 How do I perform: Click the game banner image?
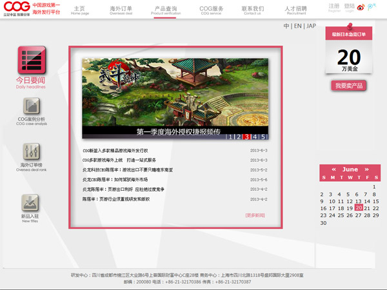[175, 92]
